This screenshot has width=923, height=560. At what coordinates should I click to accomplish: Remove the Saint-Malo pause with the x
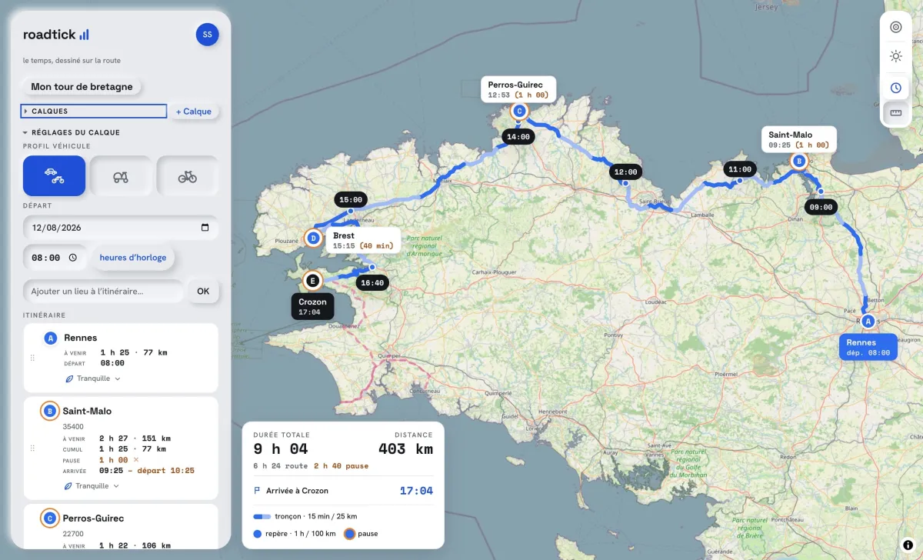136,459
